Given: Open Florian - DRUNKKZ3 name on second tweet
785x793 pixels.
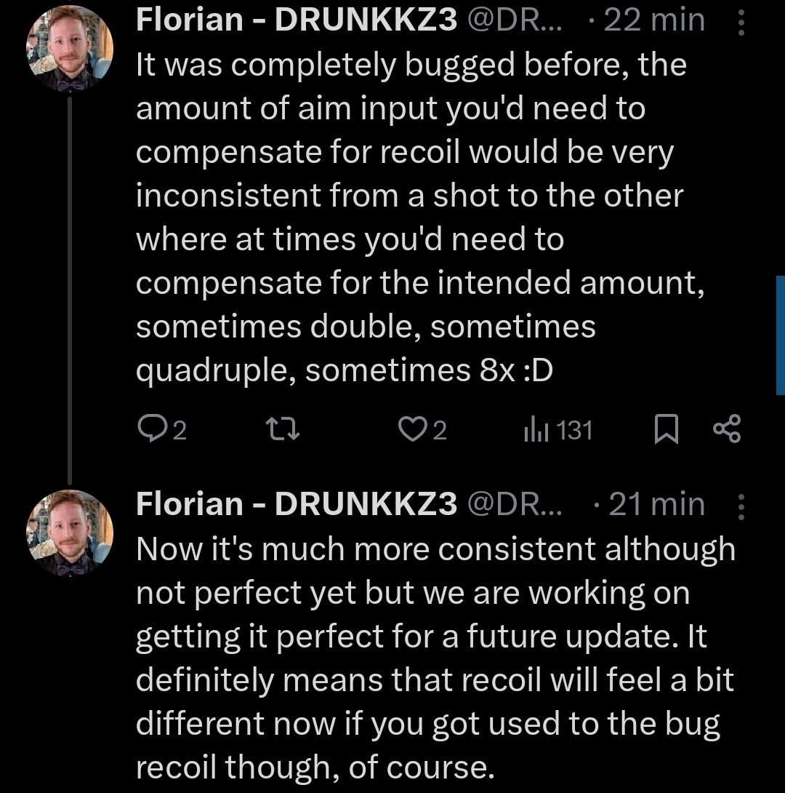Looking at the screenshot, I should coord(297,504).
